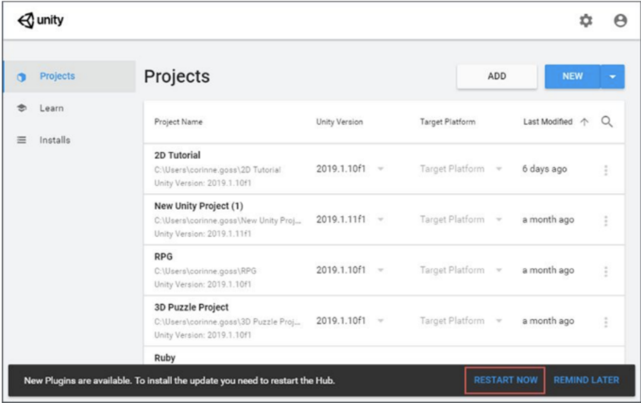Go to the Installs sidebar tab
641x403 pixels.
(55, 140)
